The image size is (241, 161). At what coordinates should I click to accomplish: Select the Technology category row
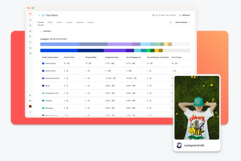click(107, 108)
